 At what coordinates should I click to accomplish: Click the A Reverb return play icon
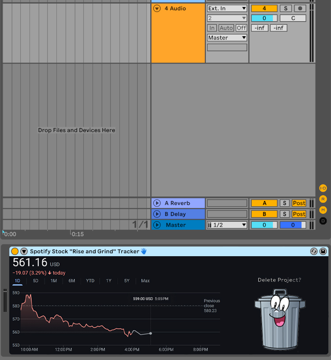157,203
